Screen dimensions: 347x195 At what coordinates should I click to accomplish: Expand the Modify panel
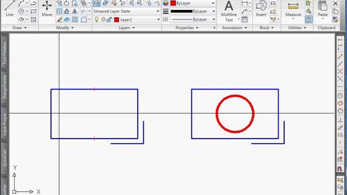pyautogui.click(x=65, y=28)
